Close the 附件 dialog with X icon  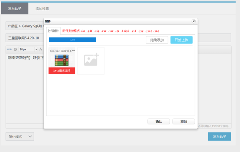click(x=193, y=21)
